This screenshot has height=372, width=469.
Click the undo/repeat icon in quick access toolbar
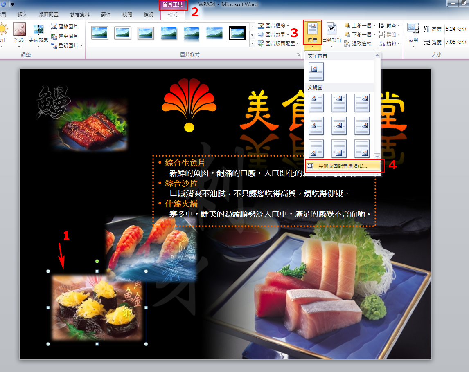[x=3, y=4]
